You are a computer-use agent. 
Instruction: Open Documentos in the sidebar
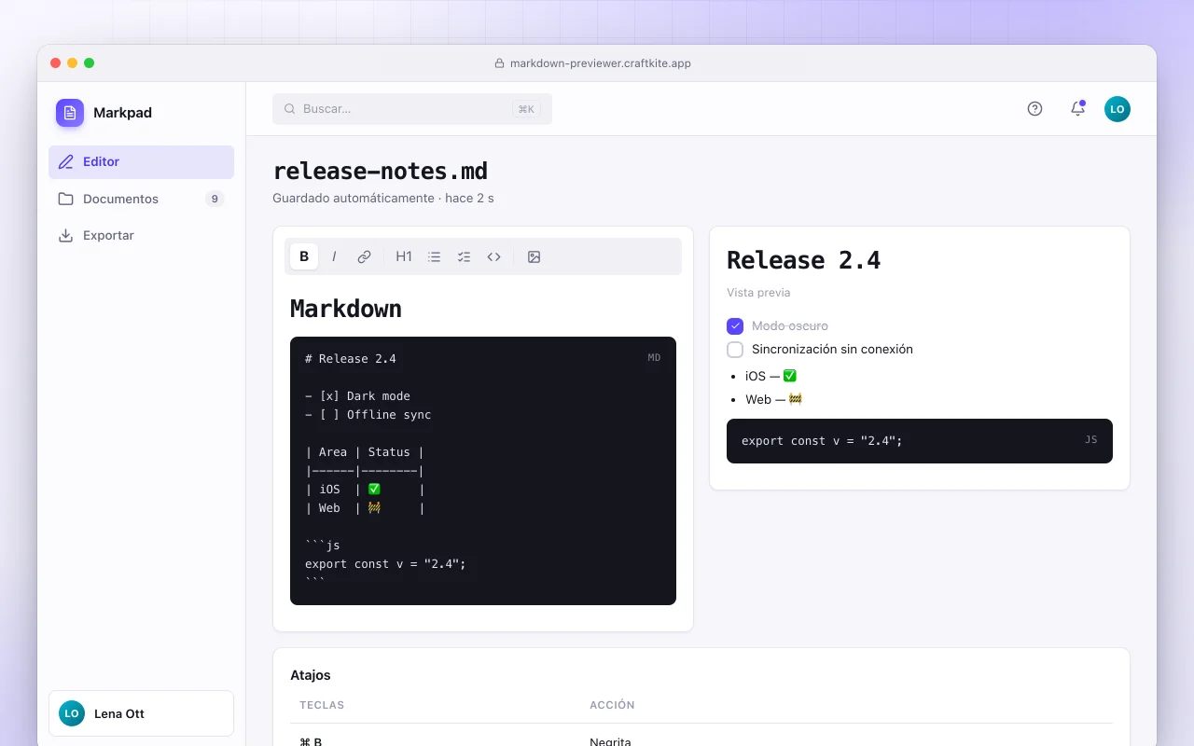[x=141, y=199]
